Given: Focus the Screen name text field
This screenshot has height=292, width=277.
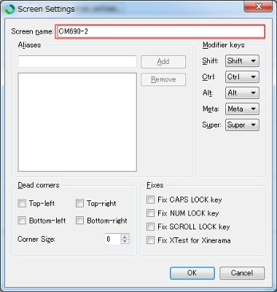Looking at the screenshot, I should coord(160,31).
